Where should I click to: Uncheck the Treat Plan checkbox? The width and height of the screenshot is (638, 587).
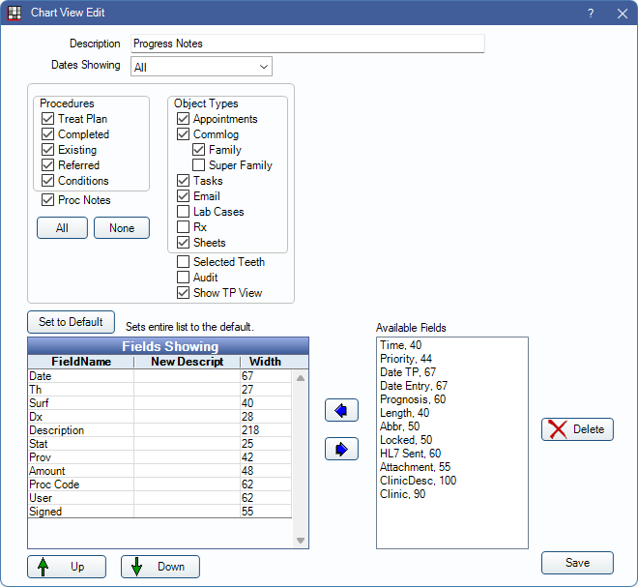click(x=47, y=119)
